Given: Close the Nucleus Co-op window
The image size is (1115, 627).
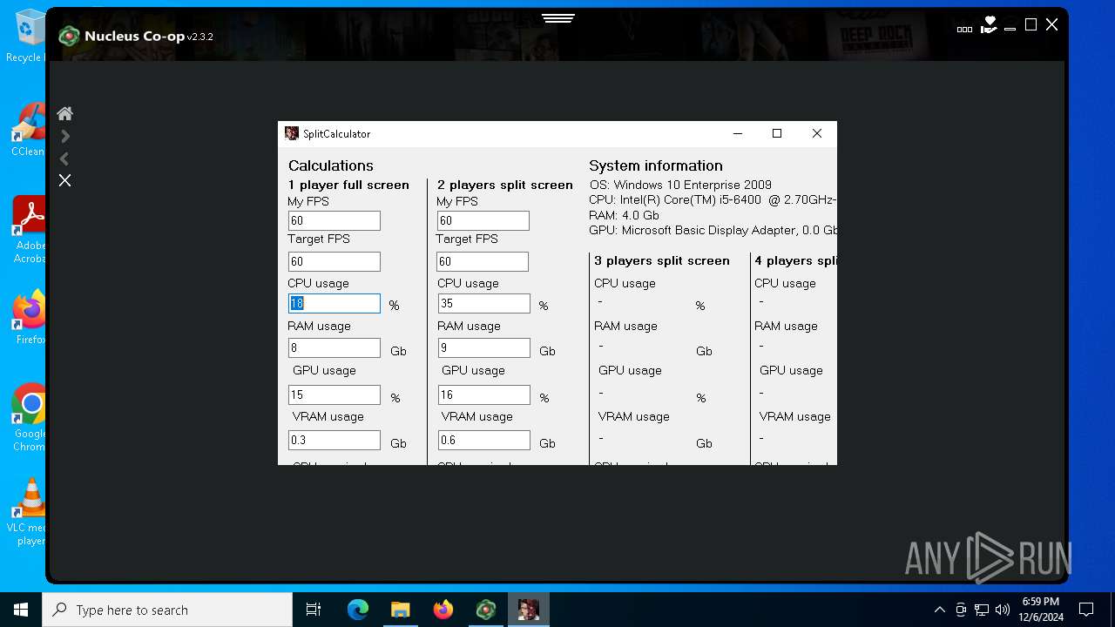Looking at the screenshot, I should tap(1051, 25).
